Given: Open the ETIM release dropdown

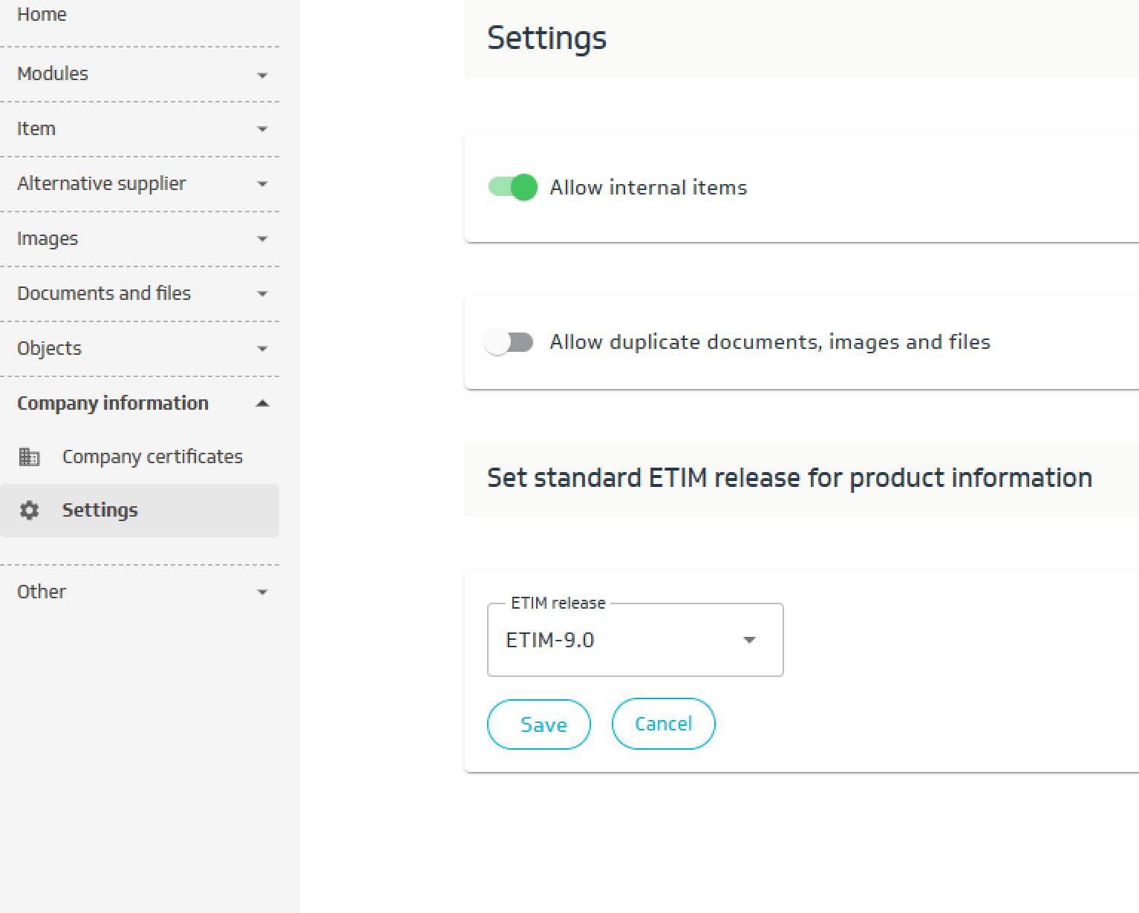Looking at the screenshot, I should [749, 640].
